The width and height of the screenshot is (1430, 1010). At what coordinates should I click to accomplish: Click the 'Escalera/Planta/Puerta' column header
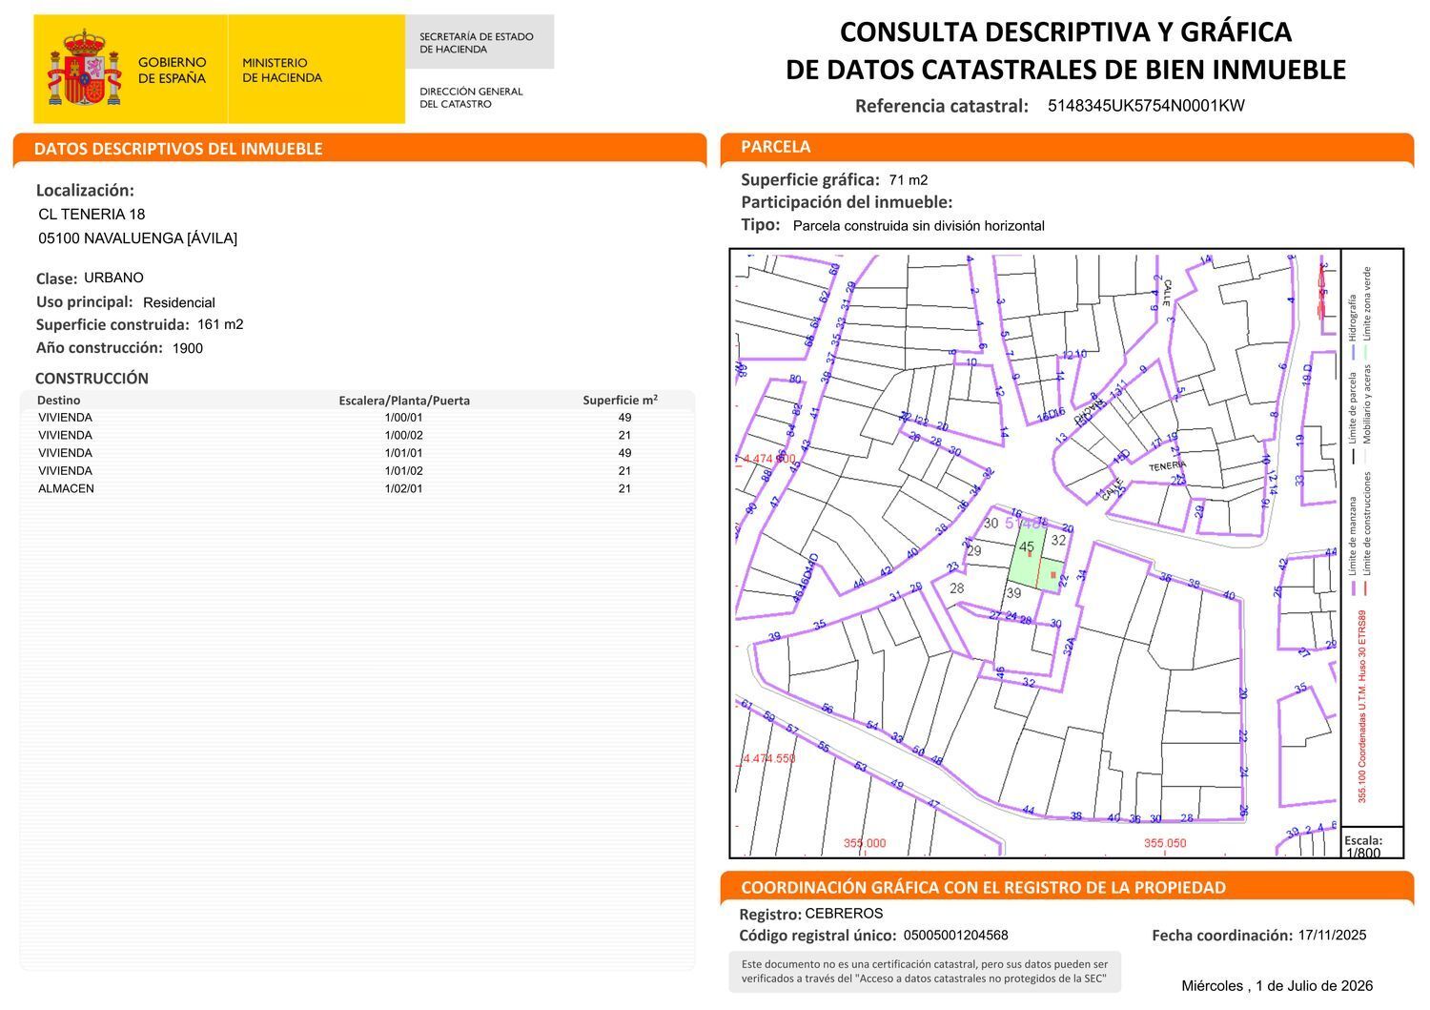[404, 401]
